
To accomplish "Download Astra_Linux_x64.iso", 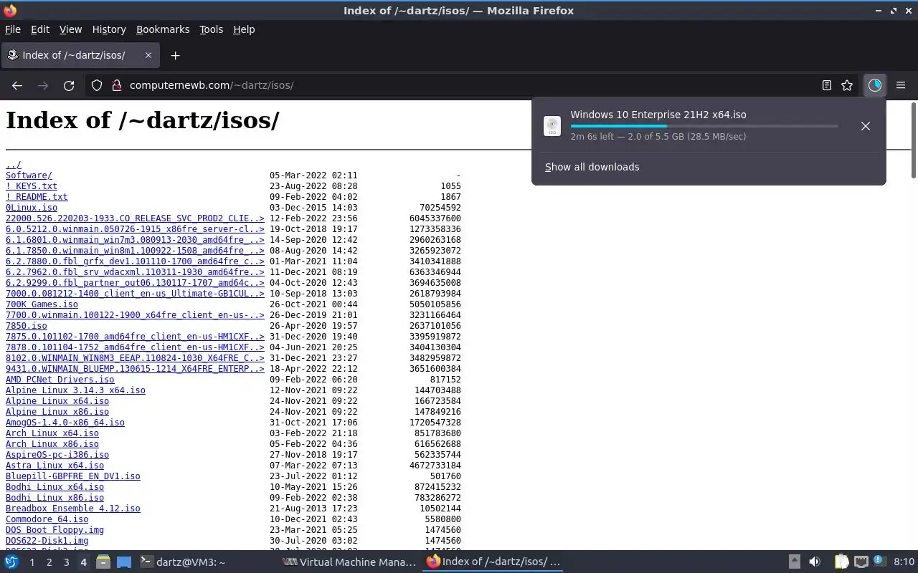I will pyautogui.click(x=55, y=466).
